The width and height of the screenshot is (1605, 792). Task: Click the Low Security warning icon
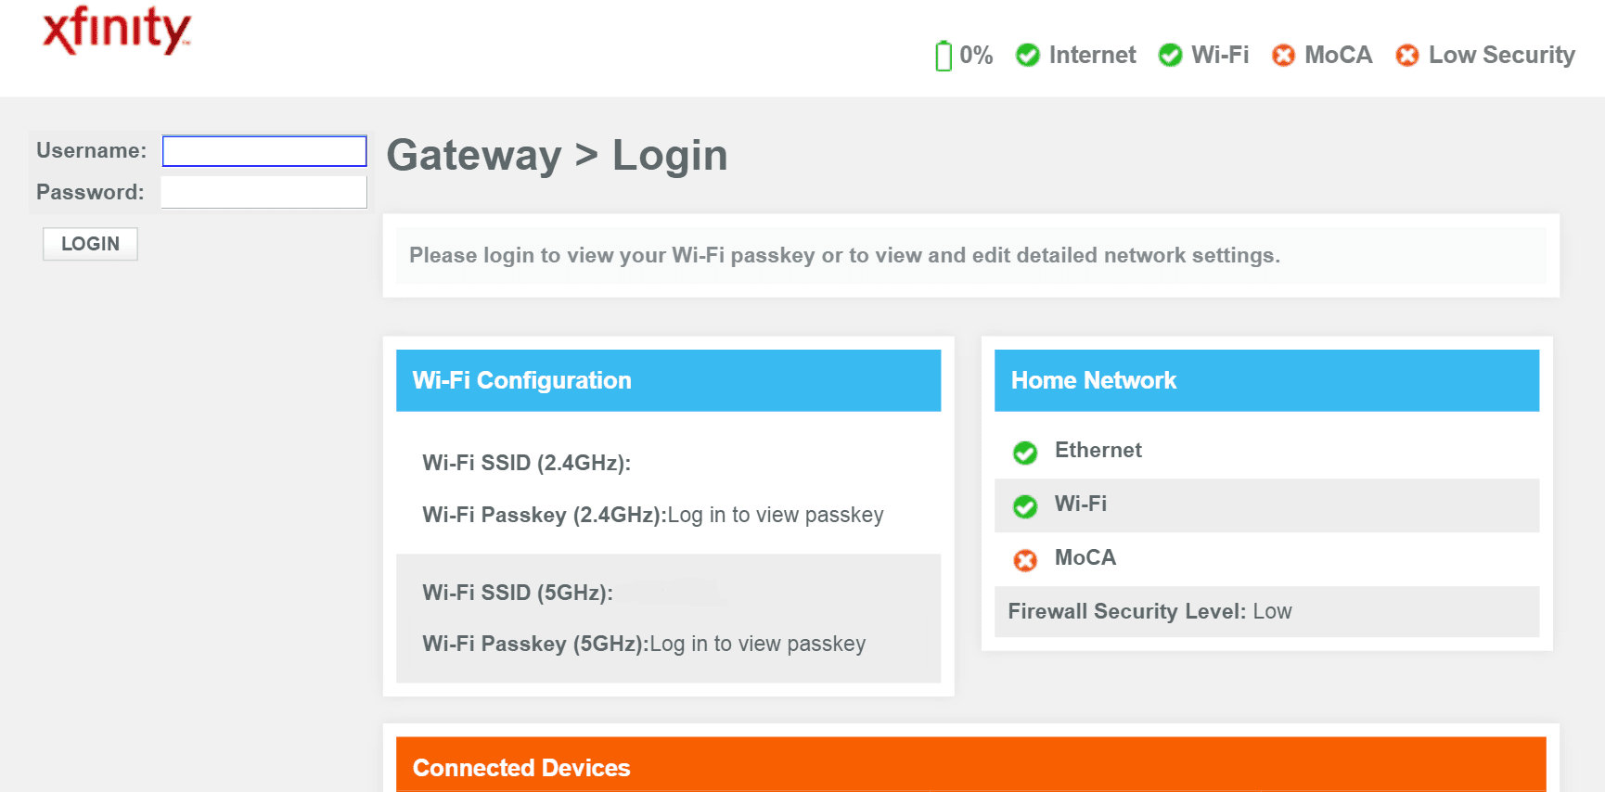point(1407,56)
